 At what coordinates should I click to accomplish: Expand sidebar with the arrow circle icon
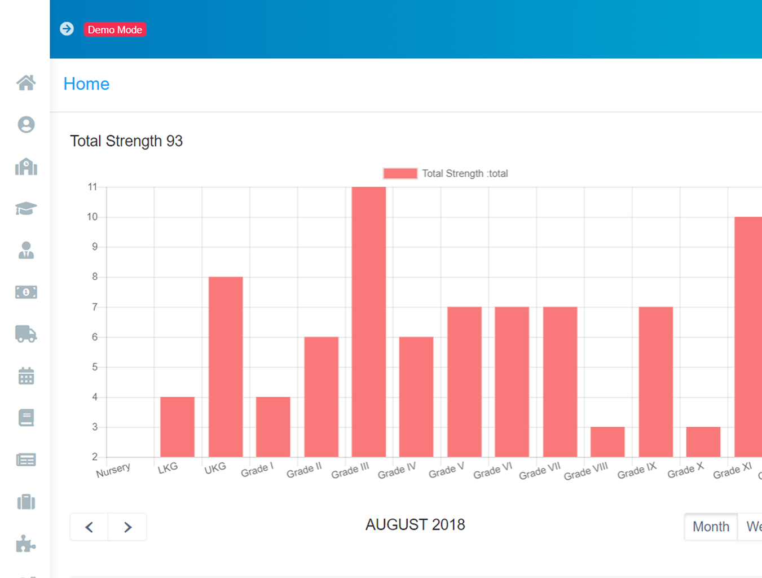[67, 29]
